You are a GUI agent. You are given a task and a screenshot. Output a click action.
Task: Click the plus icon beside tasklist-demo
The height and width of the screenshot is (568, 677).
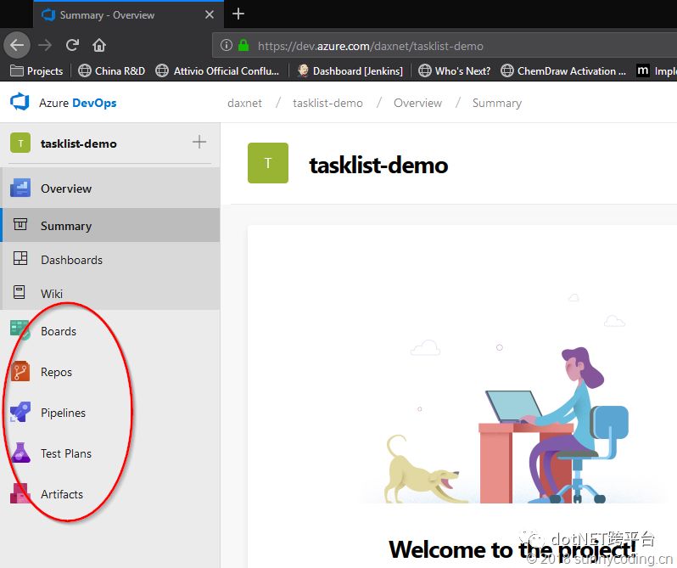[x=199, y=142]
